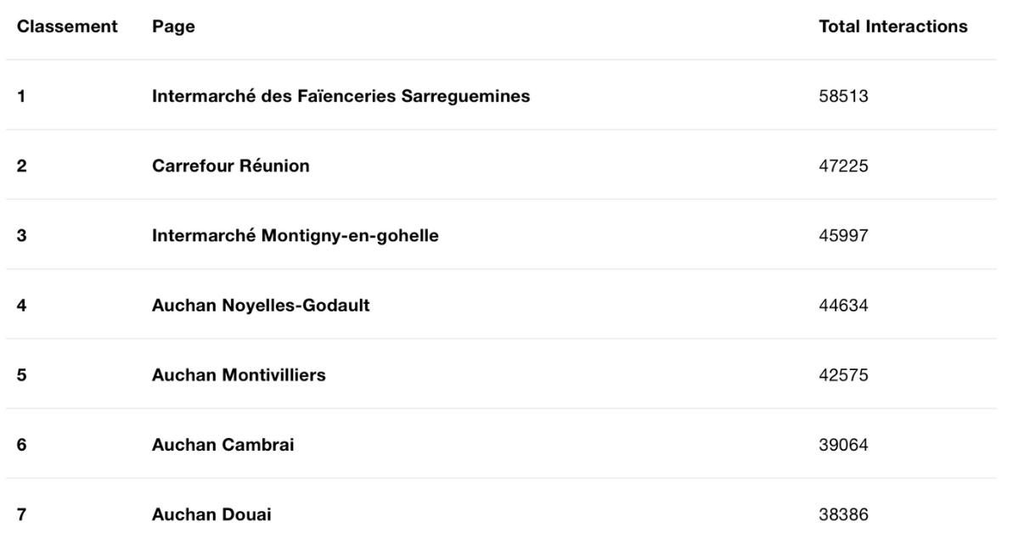1019x533 pixels.
Task: Click rank number 1 in Classement
Action: (x=21, y=96)
